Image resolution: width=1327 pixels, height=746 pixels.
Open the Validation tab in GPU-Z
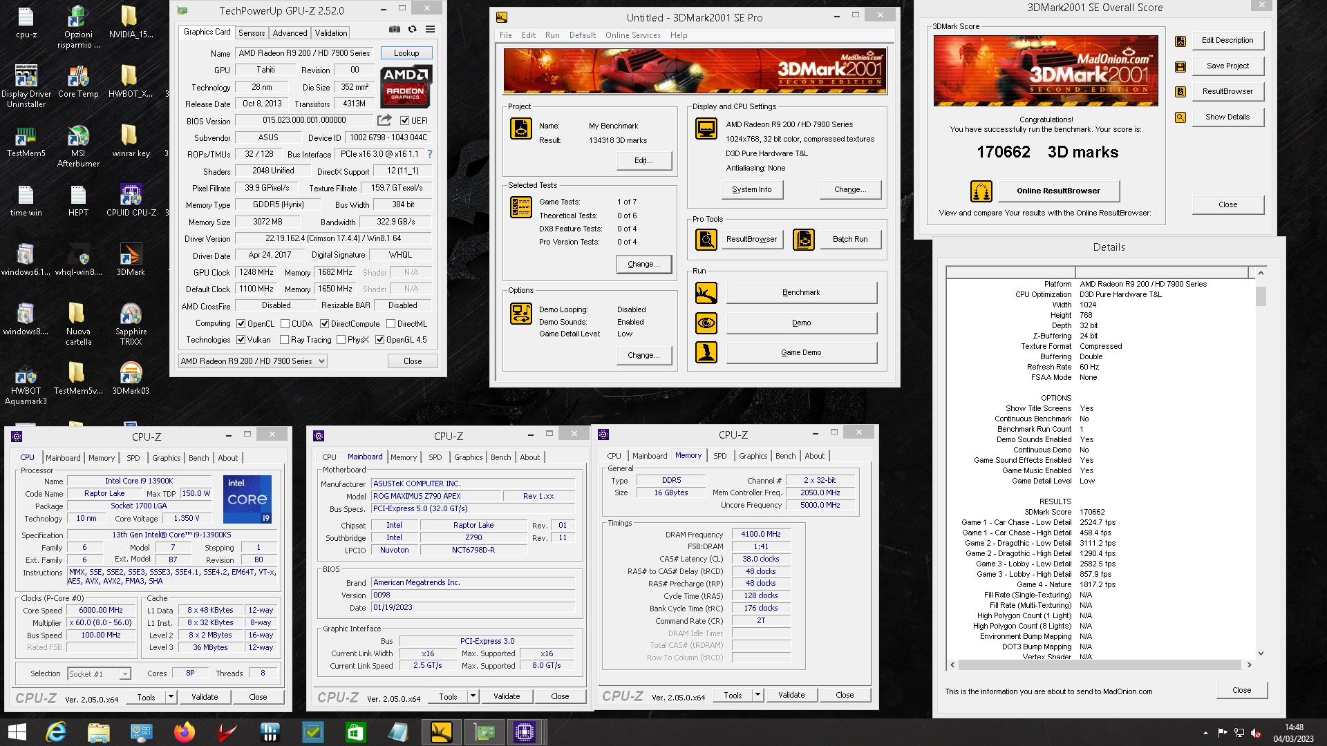point(331,33)
